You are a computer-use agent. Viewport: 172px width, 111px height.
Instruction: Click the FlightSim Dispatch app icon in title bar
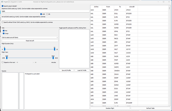2,2
